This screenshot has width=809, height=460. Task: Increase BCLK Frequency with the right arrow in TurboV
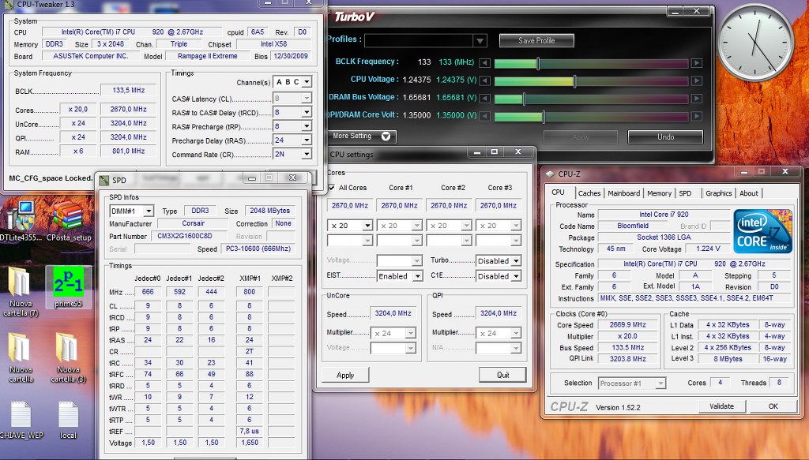pos(697,63)
